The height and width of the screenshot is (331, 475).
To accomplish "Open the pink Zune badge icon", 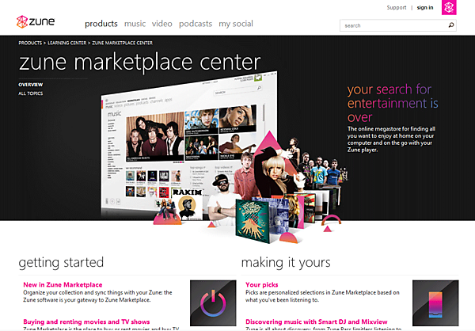I will point(449,7).
